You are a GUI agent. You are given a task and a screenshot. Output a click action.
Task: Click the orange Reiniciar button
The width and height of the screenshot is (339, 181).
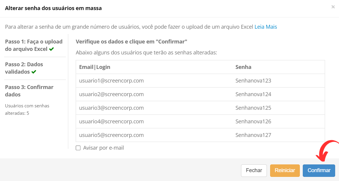click(x=285, y=170)
